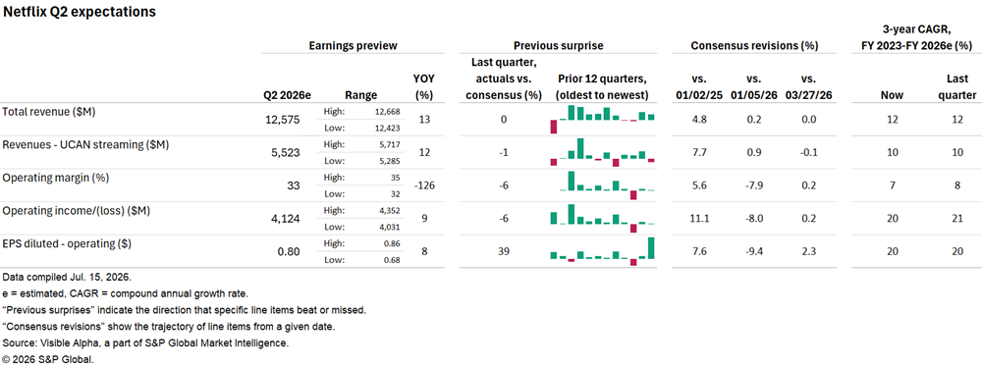Viewport: 982px width, 367px height.
Task: Click the Q2 2026e column header
Action: 286,95
